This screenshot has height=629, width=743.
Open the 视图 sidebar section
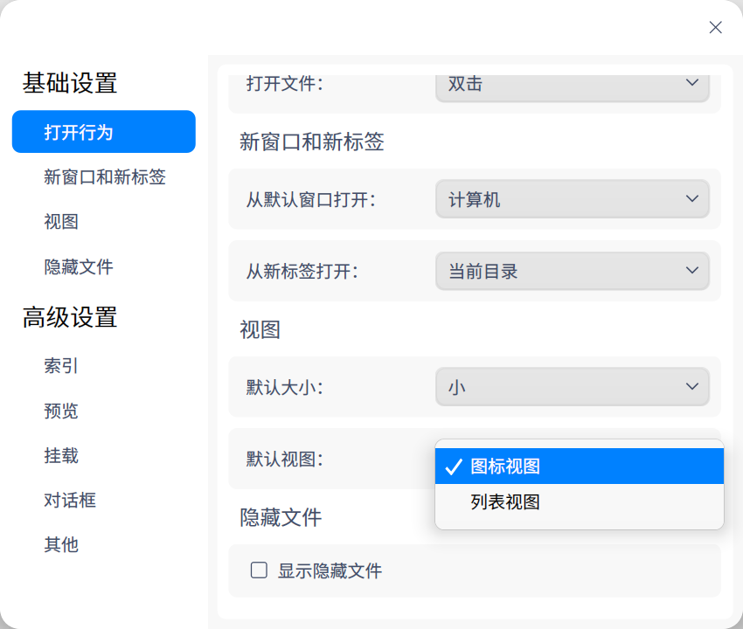point(61,222)
